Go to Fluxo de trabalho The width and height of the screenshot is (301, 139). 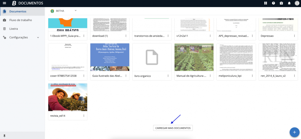(20, 20)
